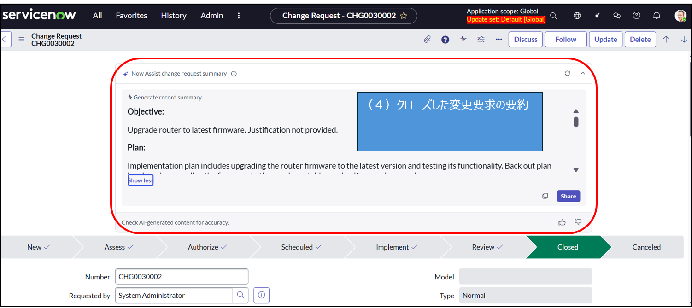Click the Delete button
Screen dimensions: 692x308
pyautogui.click(x=640, y=40)
